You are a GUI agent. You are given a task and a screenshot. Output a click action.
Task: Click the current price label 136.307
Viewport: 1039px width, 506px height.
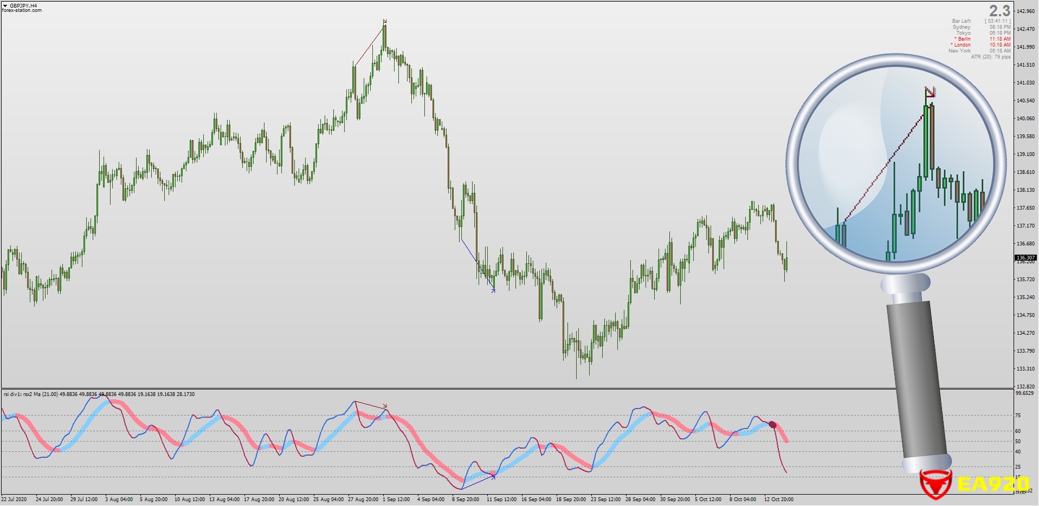tap(1025, 258)
